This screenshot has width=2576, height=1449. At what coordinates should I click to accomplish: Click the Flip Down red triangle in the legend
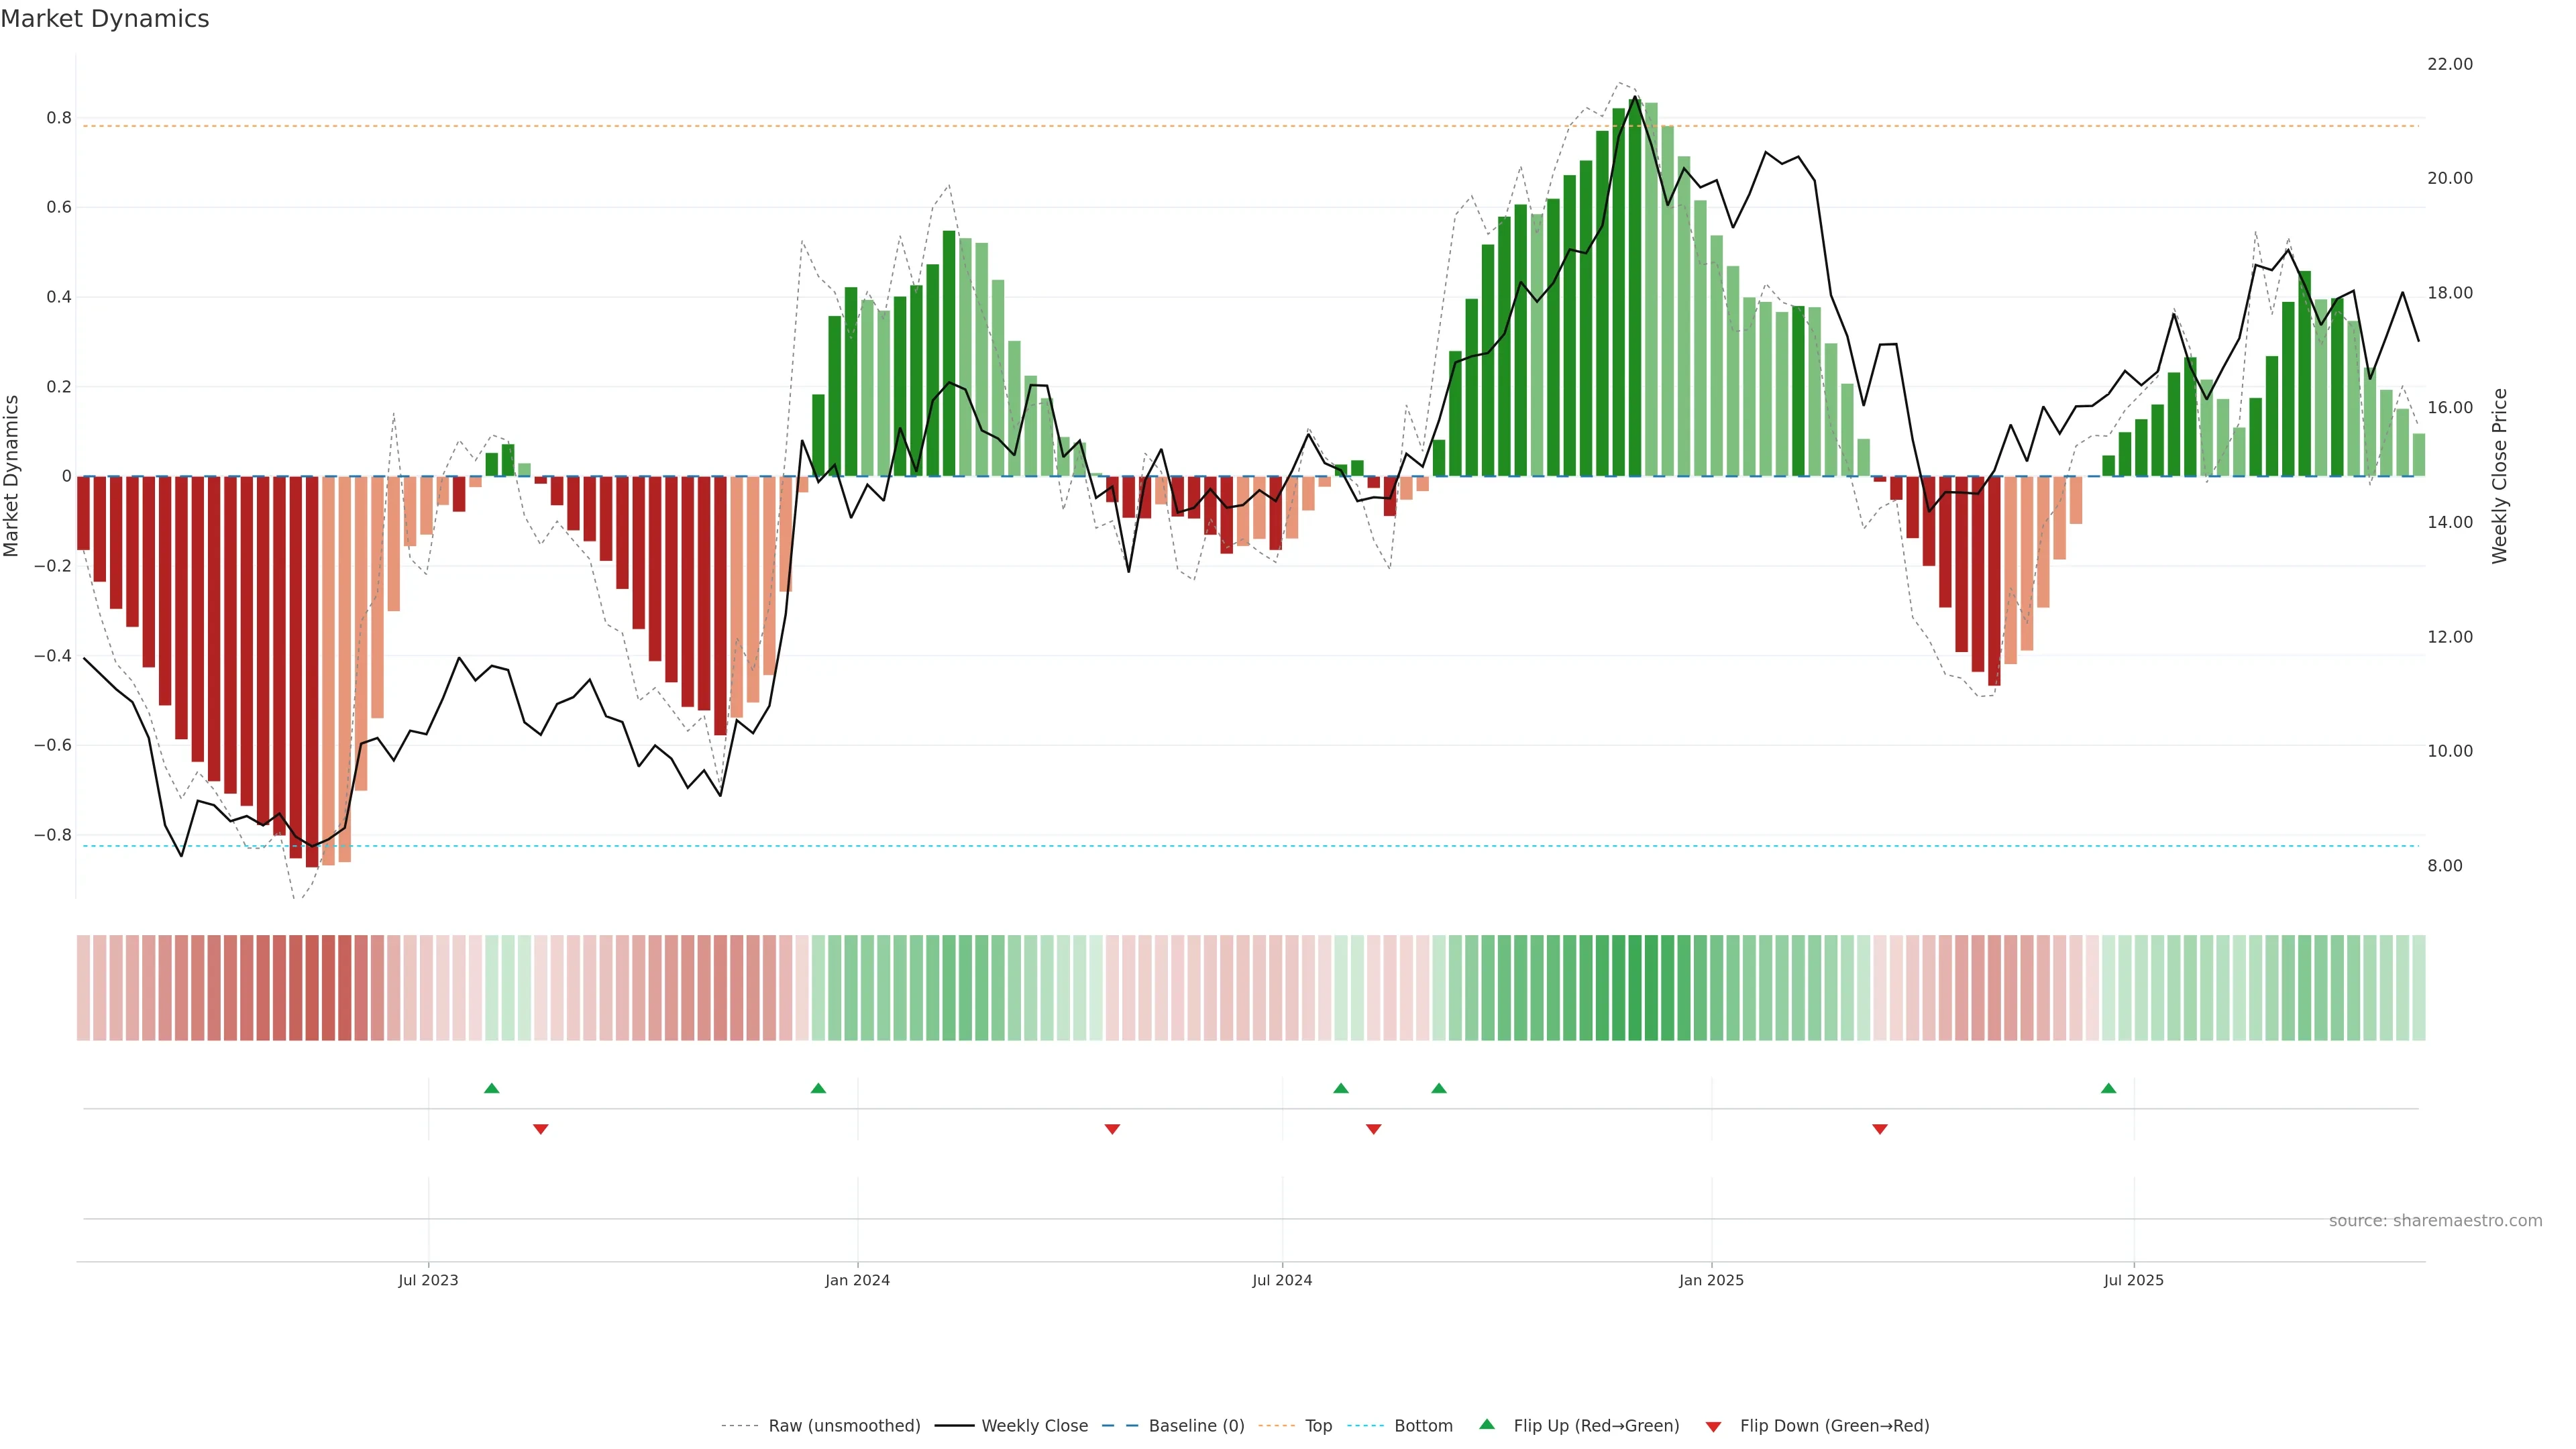(x=1713, y=1426)
